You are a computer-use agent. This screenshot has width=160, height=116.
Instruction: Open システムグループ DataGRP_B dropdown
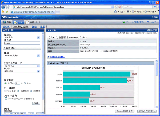(38, 66)
